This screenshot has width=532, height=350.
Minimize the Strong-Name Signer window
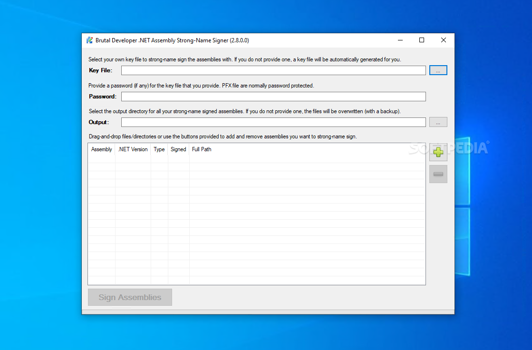400,40
